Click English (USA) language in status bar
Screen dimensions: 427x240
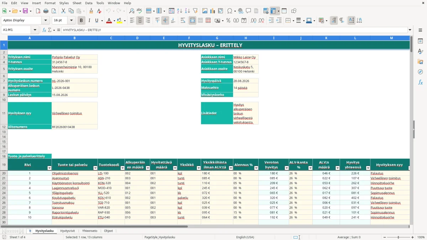pyautogui.click(x=245, y=237)
